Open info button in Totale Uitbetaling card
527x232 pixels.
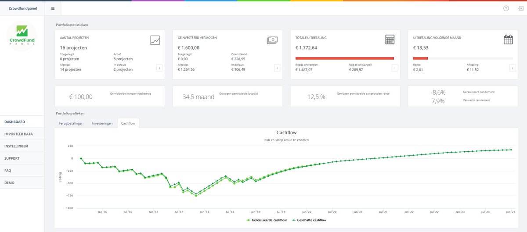(394, 68)
